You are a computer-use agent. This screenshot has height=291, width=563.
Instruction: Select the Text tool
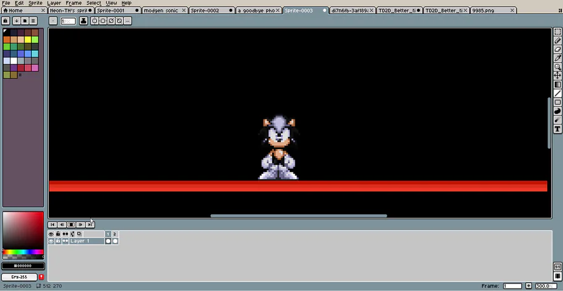tap(557, 129)
